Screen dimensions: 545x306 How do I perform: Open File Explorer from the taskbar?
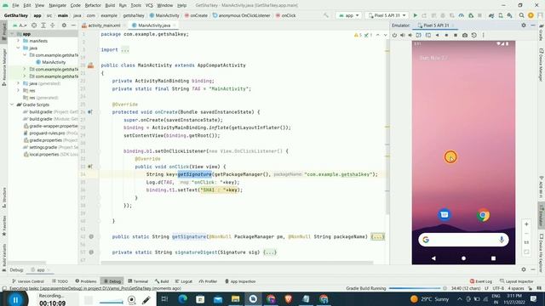235,299
